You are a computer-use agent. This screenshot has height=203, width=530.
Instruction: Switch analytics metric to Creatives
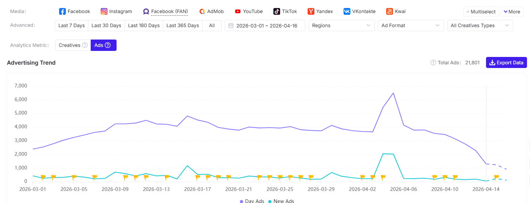tap(73, 45)
